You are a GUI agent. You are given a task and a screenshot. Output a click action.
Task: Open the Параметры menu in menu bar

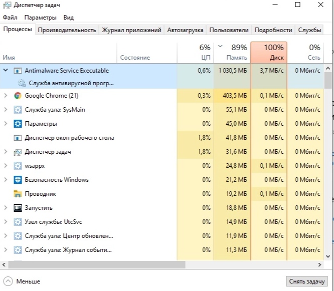(40, 18)
